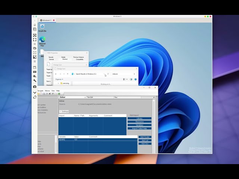The height and width of the screenshot is (179, 239).
Task: Click the RIDE editor vertical scrollbar
Action: [154, 126]
